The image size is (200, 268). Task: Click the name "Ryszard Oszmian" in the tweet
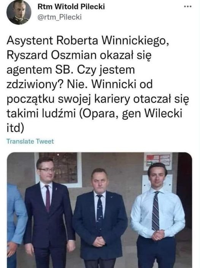pos(52,56)
